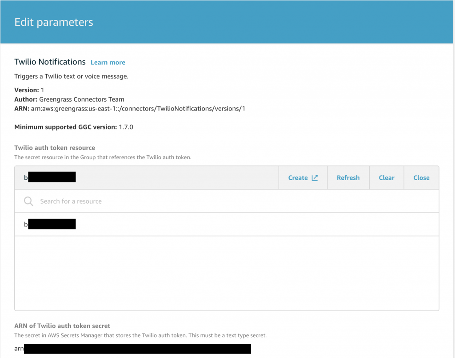
Task: Click the Twilio auth token resource label
Action: [55, 148]
